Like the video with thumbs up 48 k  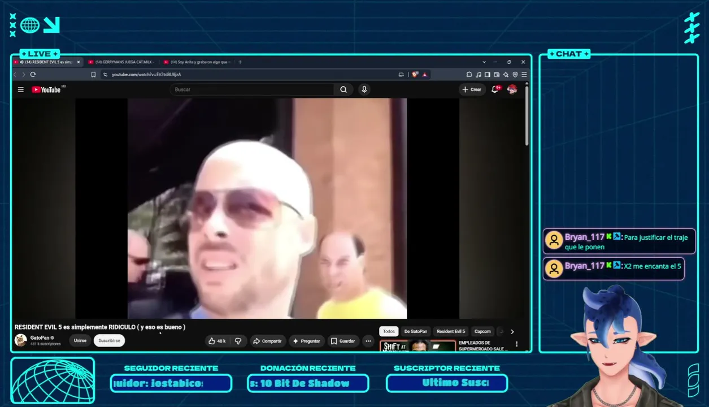(x=217, y=341)
